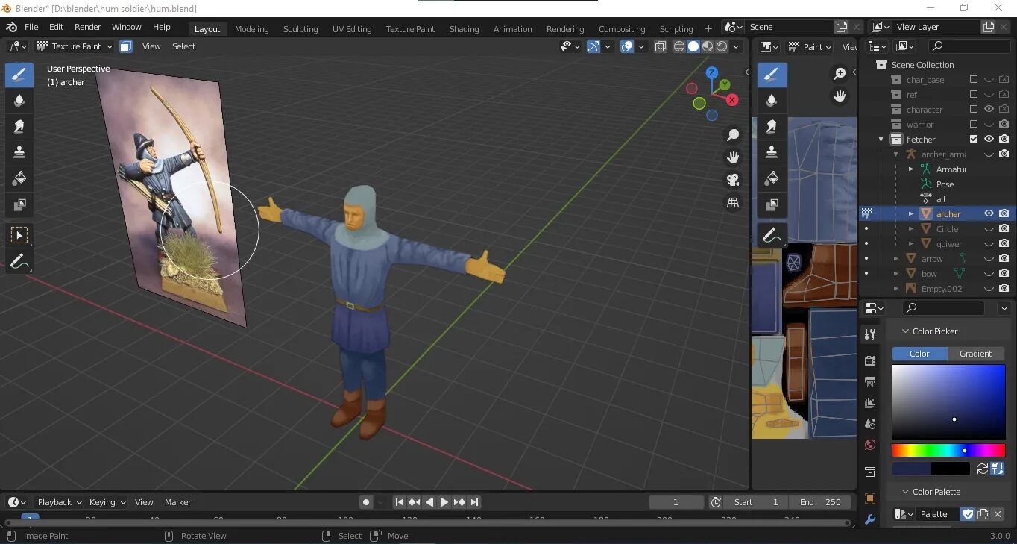Enable the char_base collection checkbox
This screenshot has width=1017, height=544.
click(x=973, y=79)
